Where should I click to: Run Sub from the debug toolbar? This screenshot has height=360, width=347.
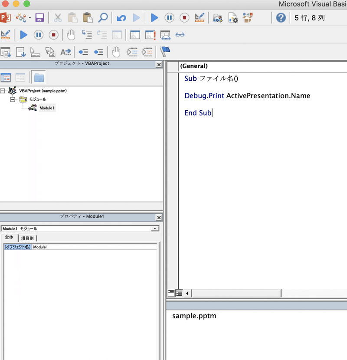tap(23, 35)
